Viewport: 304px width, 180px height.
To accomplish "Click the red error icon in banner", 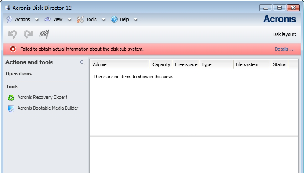I will click(13, 49).
